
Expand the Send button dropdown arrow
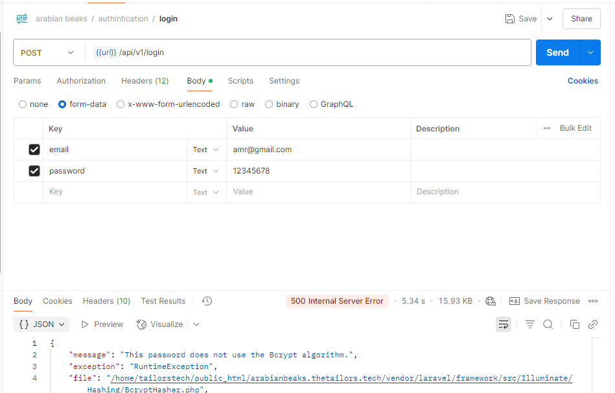point(590,53)
